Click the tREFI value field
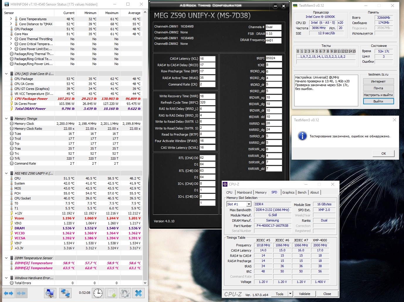 [274, 58]
